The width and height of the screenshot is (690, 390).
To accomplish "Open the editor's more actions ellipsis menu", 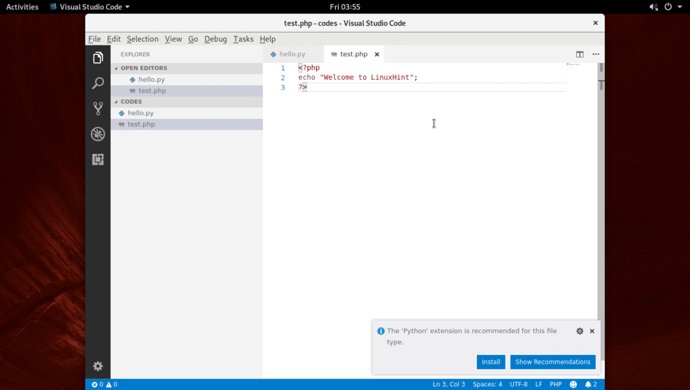I will (596, 55).
